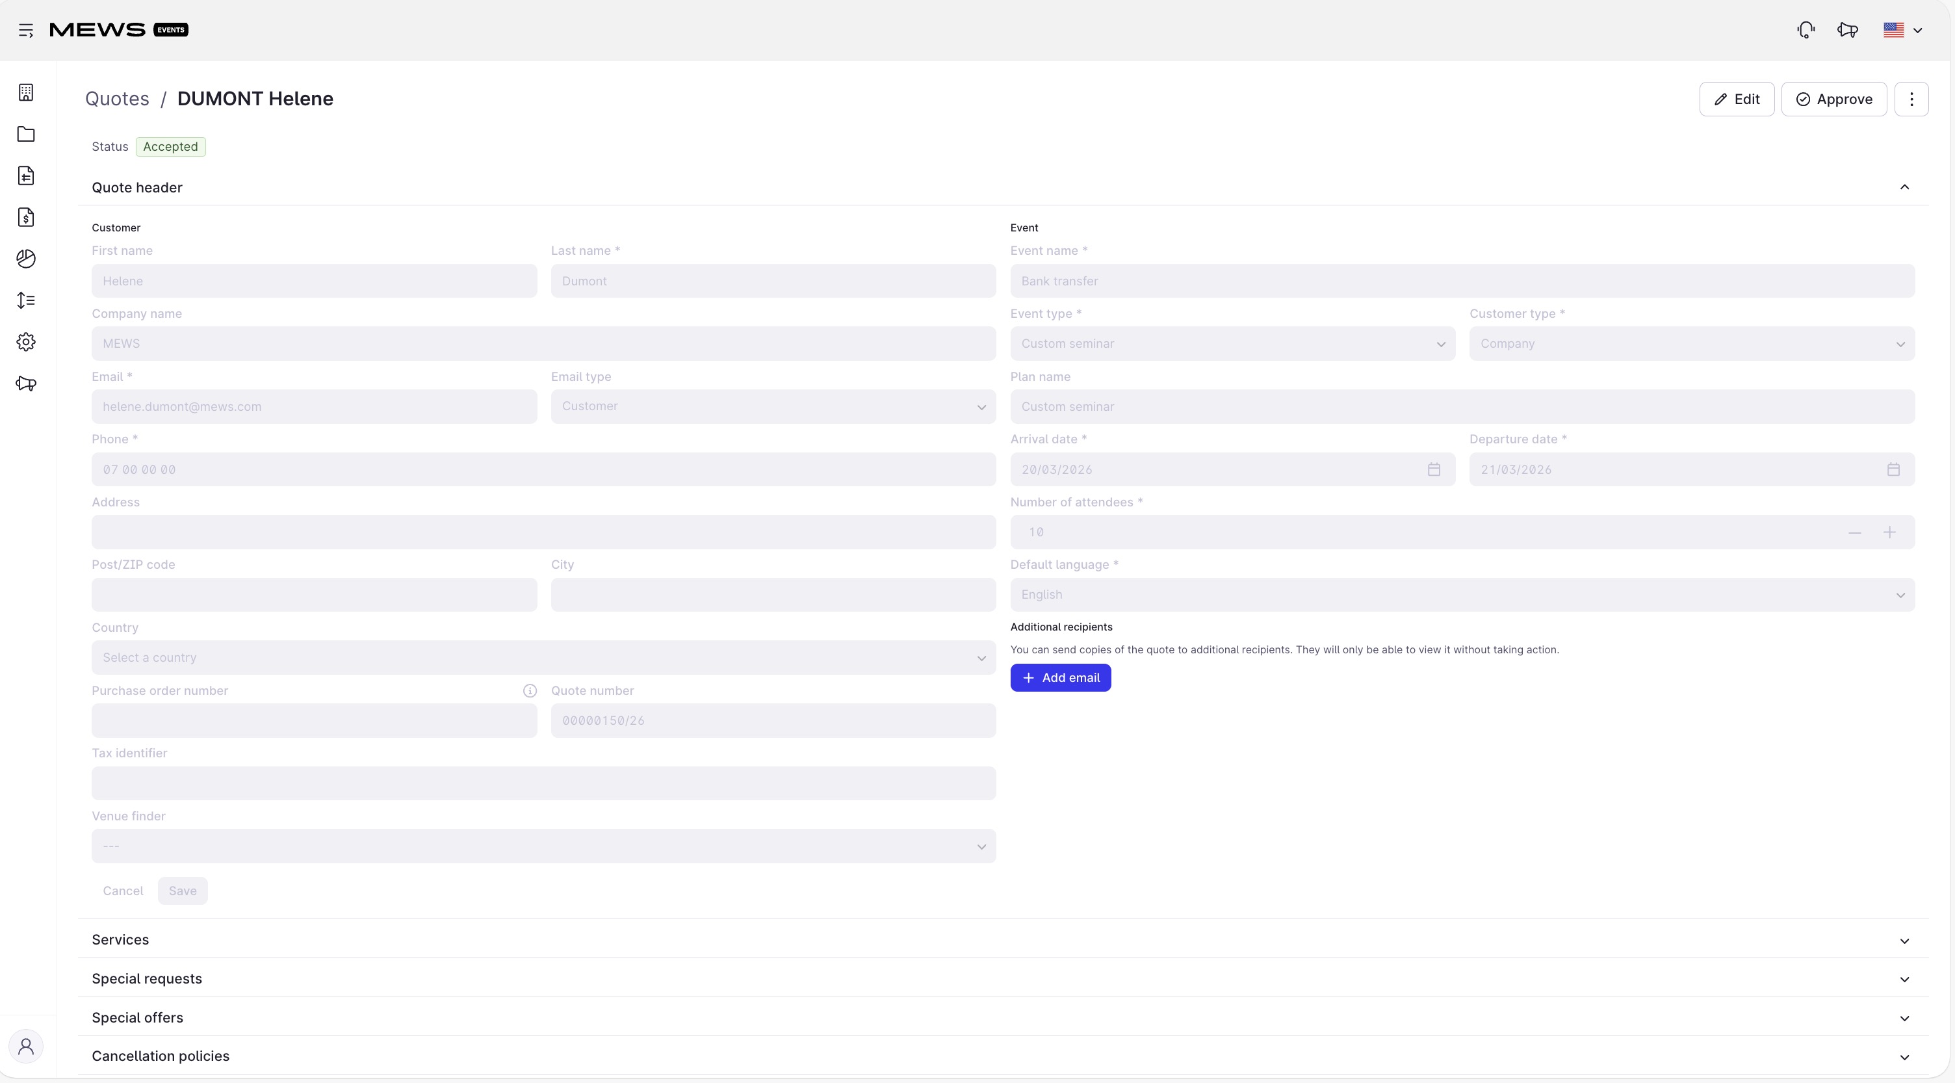Viewport: 1955px width, 1083px height.
Task: Approve the quote
Action: pyautogui.click(x=1833, y=99)
